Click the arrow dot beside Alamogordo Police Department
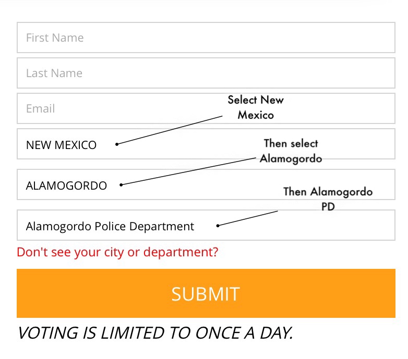 218,226
